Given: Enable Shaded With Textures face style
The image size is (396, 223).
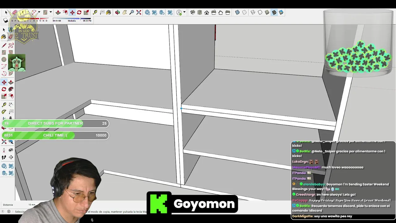Looking at the screenshot, I should [x=274, y=12].
